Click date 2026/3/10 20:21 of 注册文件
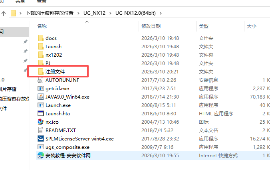This screenshot has height=170, width=270. (x=160, y=71)
